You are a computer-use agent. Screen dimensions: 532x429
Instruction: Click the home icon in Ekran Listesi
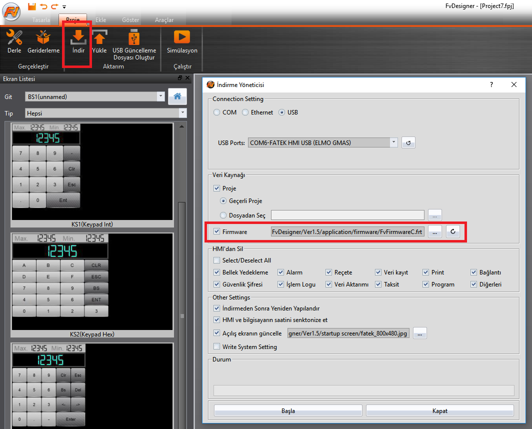pos(177,96)
